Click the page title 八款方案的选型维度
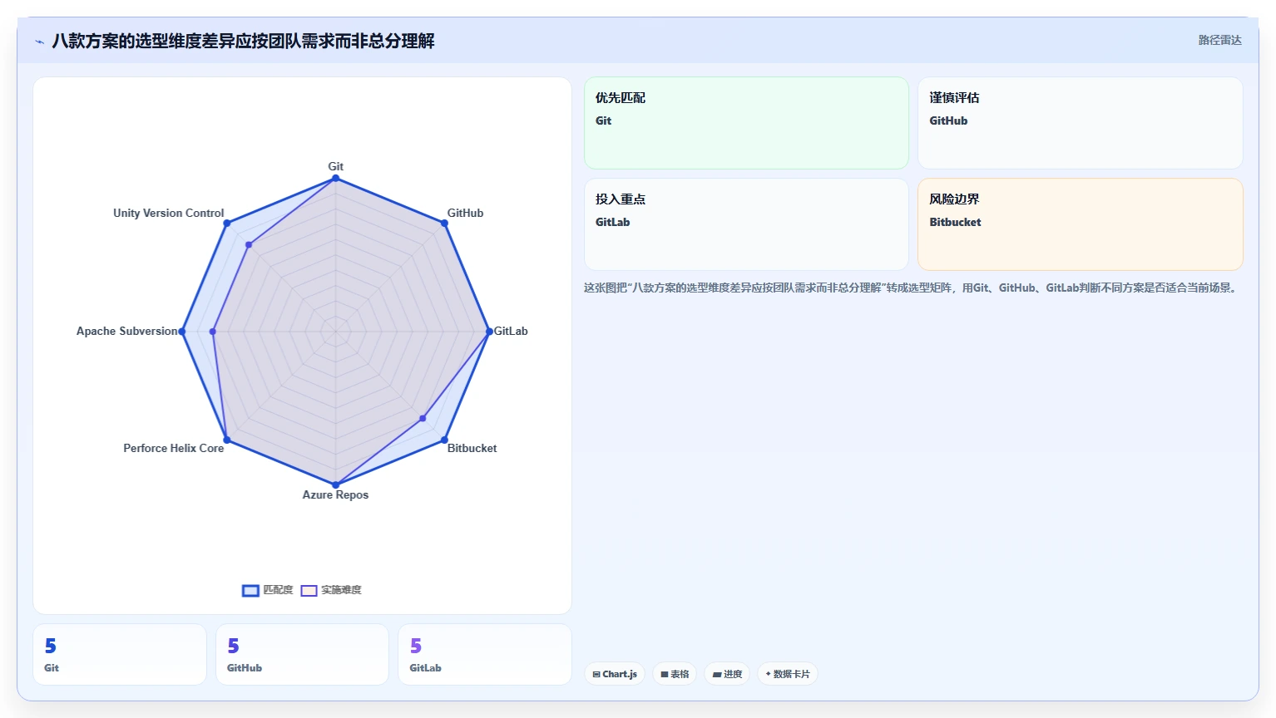The height and width of the screenshot is (718, 1276). pyautogui.click(x=243, y=41)
